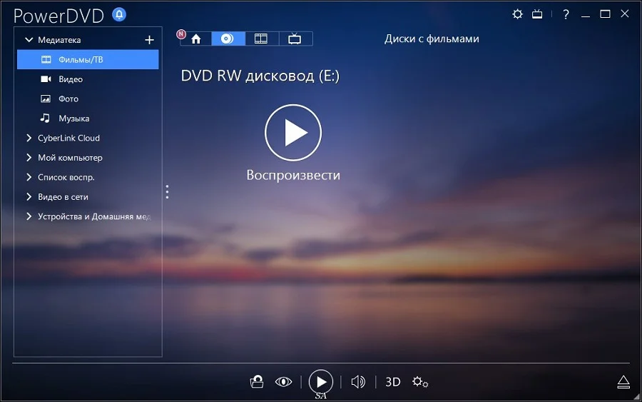Click the notification bell next to PowerDVD logo
Screen dimensions: 642x402
point(119,14)
